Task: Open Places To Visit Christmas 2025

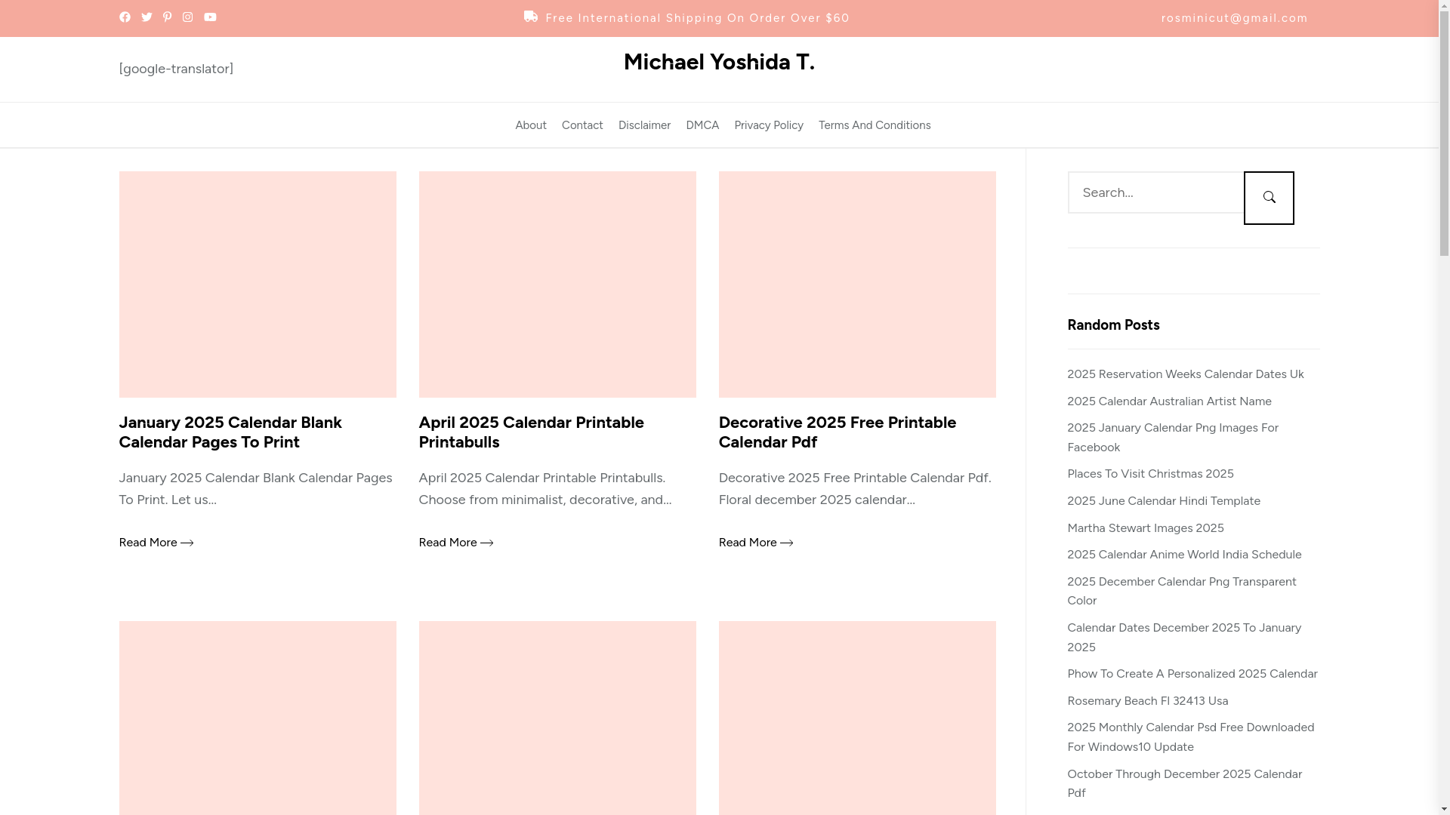Action: click(x=1150, y=474)
